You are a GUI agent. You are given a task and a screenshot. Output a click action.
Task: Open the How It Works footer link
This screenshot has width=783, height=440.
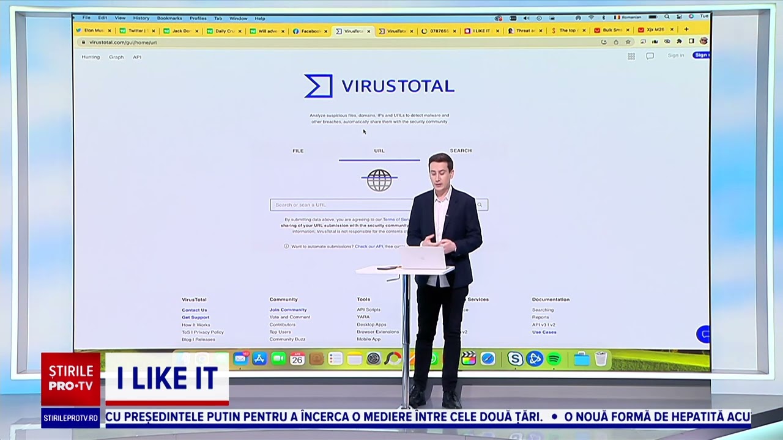coord(196,324)
